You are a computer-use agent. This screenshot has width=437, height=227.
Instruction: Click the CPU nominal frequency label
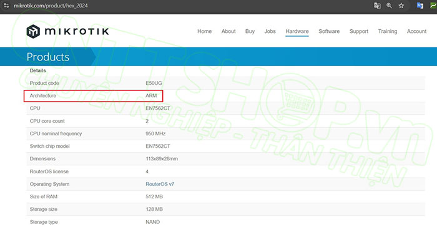pyautogui.click(x=56, y=133)
